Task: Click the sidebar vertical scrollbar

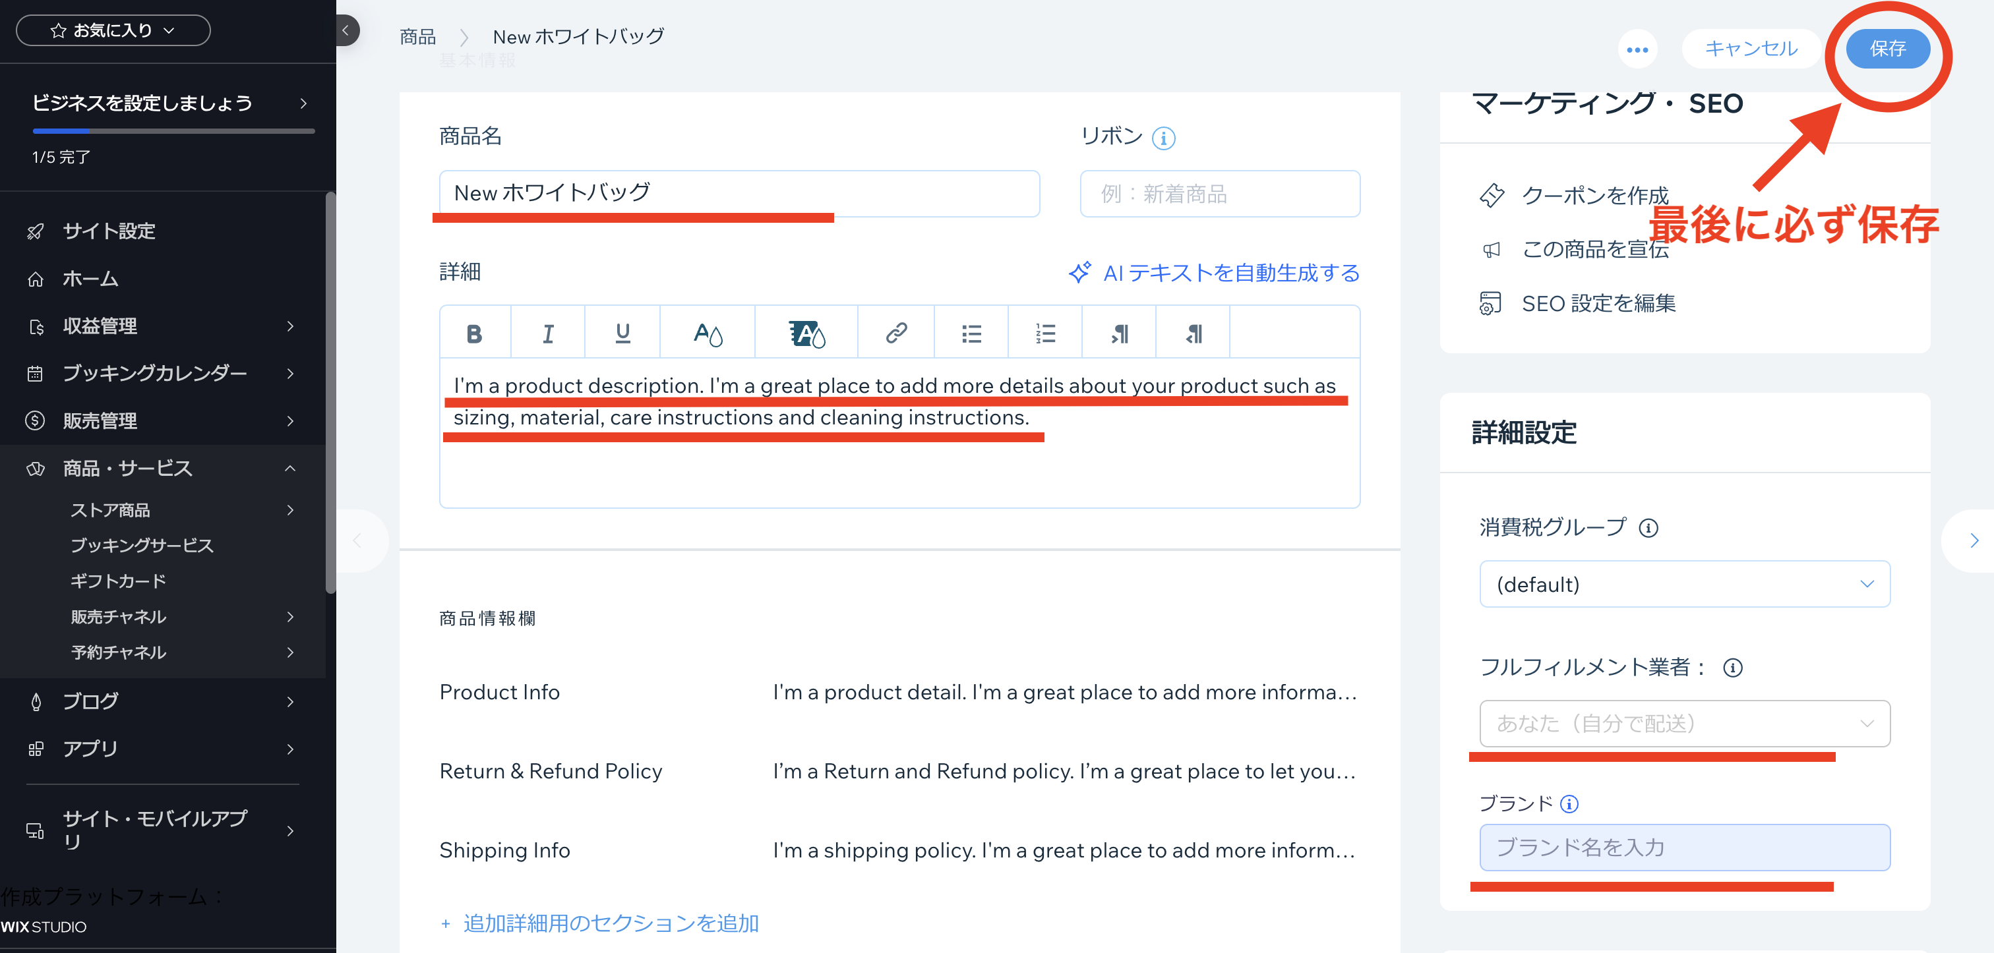Action: tap(330, 393)
